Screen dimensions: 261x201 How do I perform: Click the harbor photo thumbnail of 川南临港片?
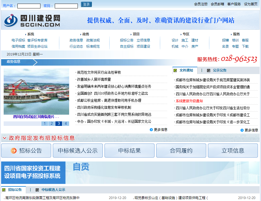pyautogui.click(x=36, y=93)
